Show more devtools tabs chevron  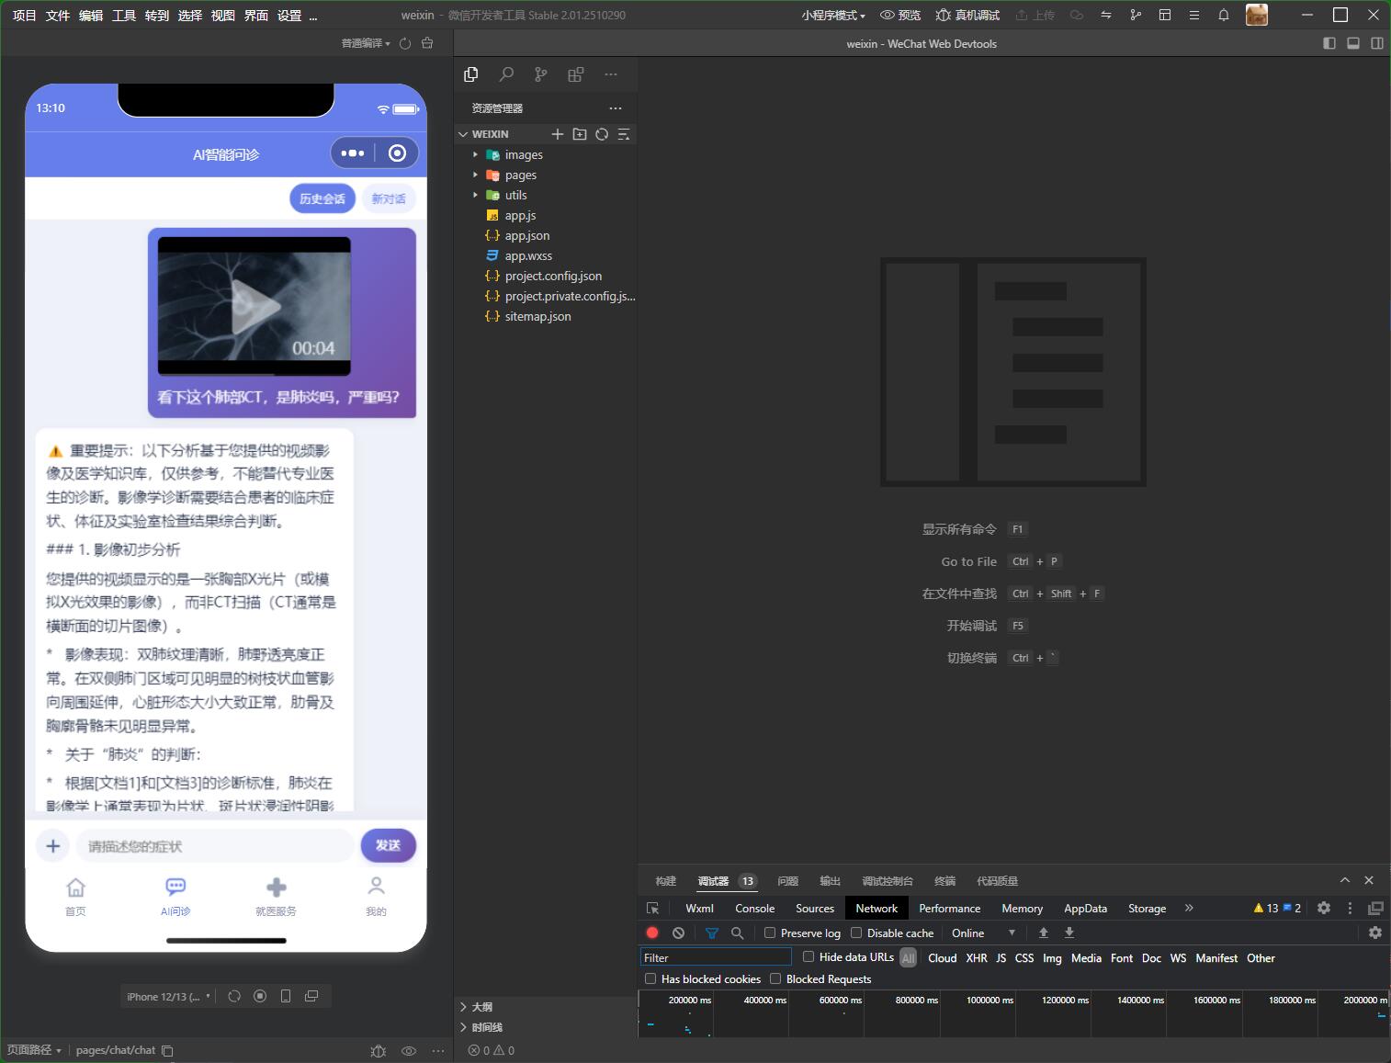(x=1189, y=908)
